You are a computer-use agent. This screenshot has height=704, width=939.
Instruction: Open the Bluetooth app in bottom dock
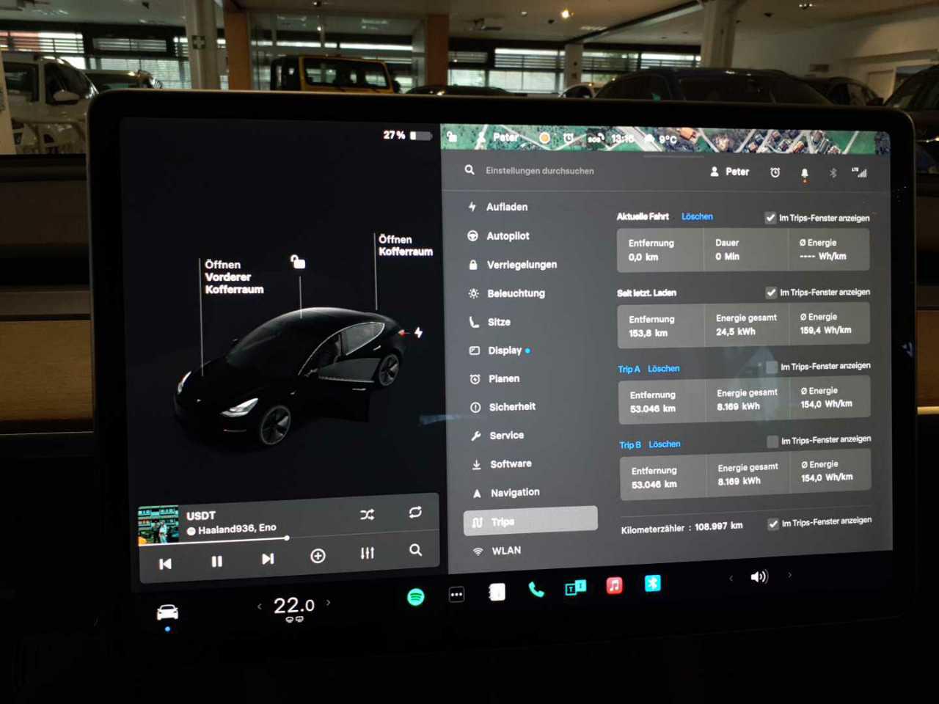pyautogui.click(x=652, y=583)
